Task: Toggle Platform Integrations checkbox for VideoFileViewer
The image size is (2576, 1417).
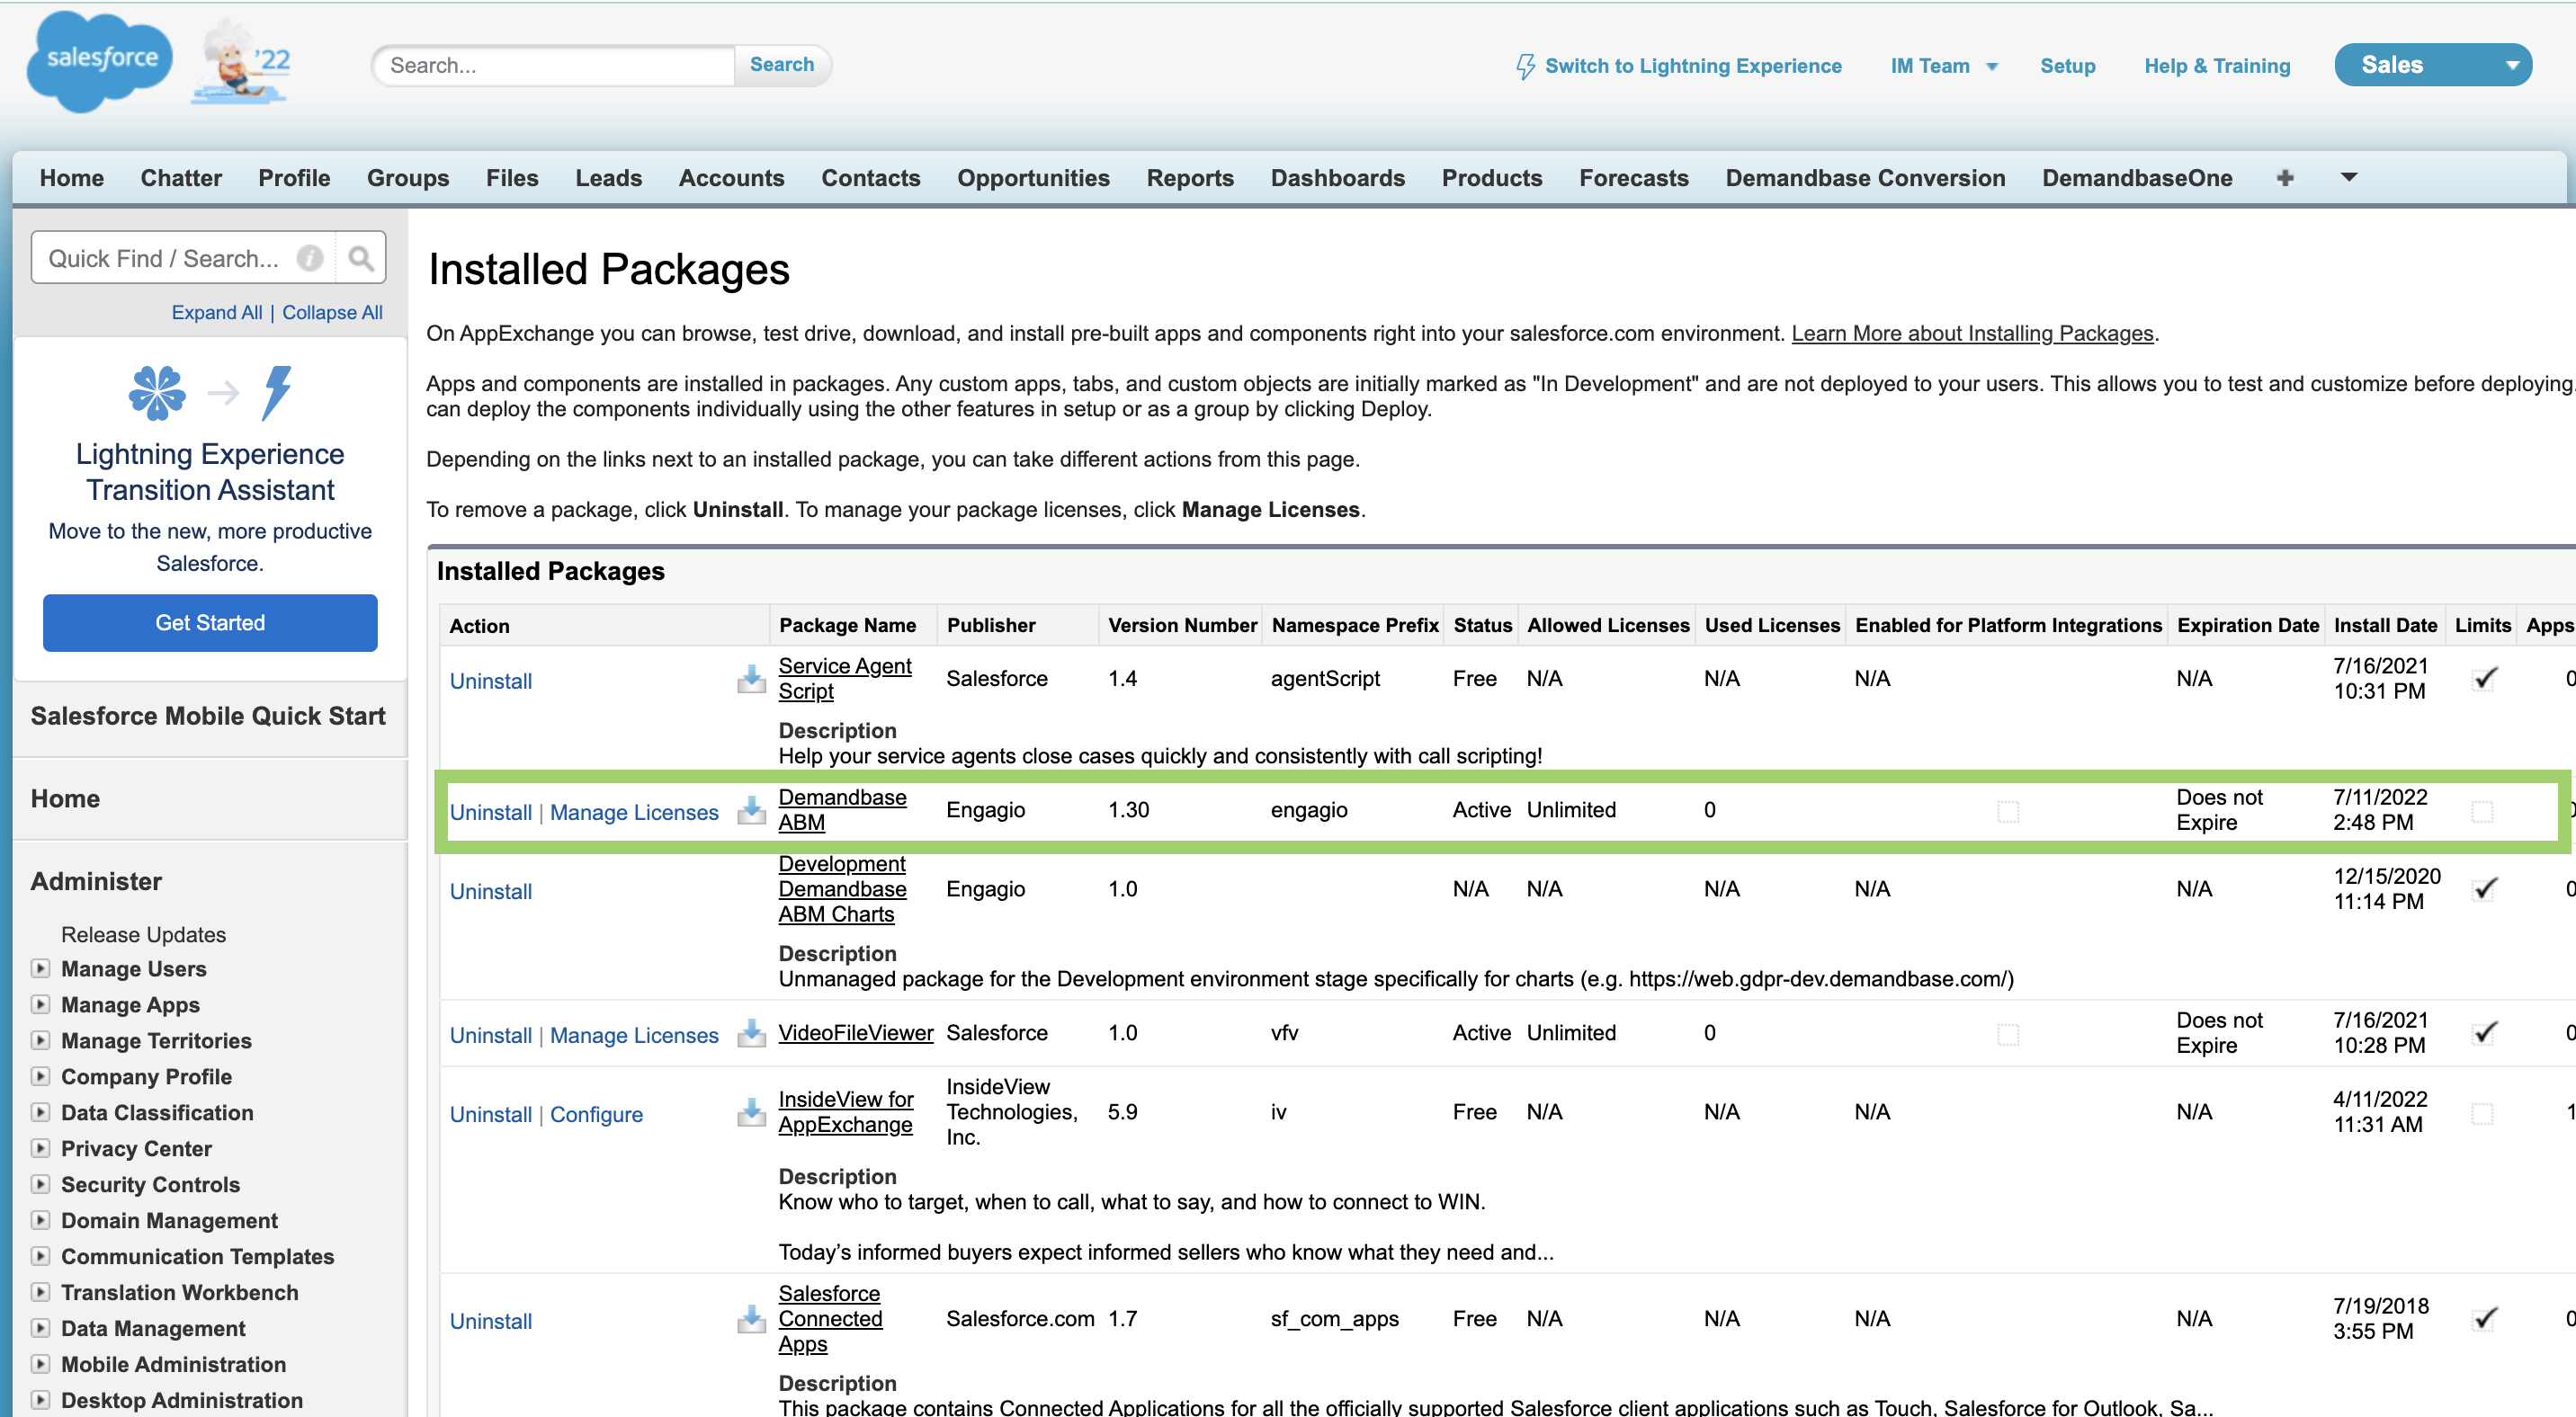Action: click(2007, 1033)
